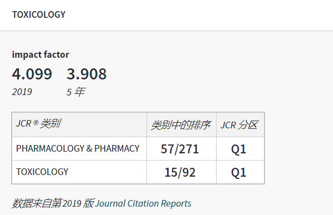Click the impact factor label

tap(40, 54)
